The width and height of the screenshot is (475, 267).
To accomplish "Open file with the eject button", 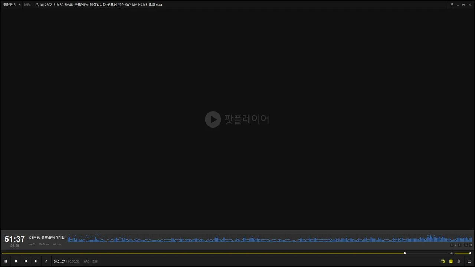I will [46, 261].
